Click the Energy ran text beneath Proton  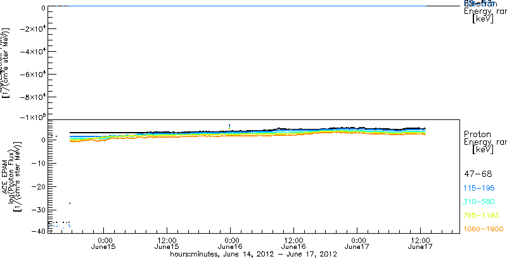[x=485, y=142]
